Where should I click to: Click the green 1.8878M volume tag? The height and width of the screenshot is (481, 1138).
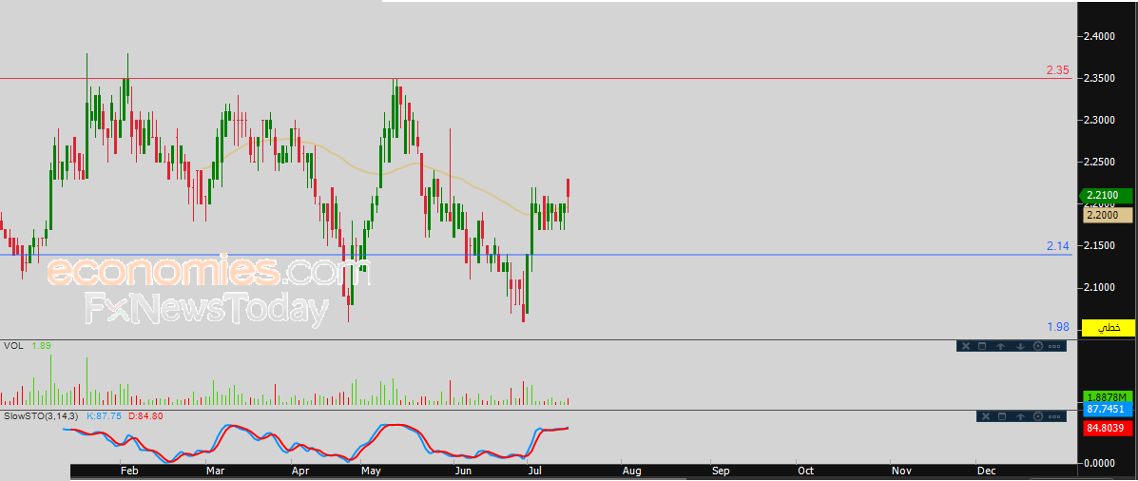(1108, 396)
